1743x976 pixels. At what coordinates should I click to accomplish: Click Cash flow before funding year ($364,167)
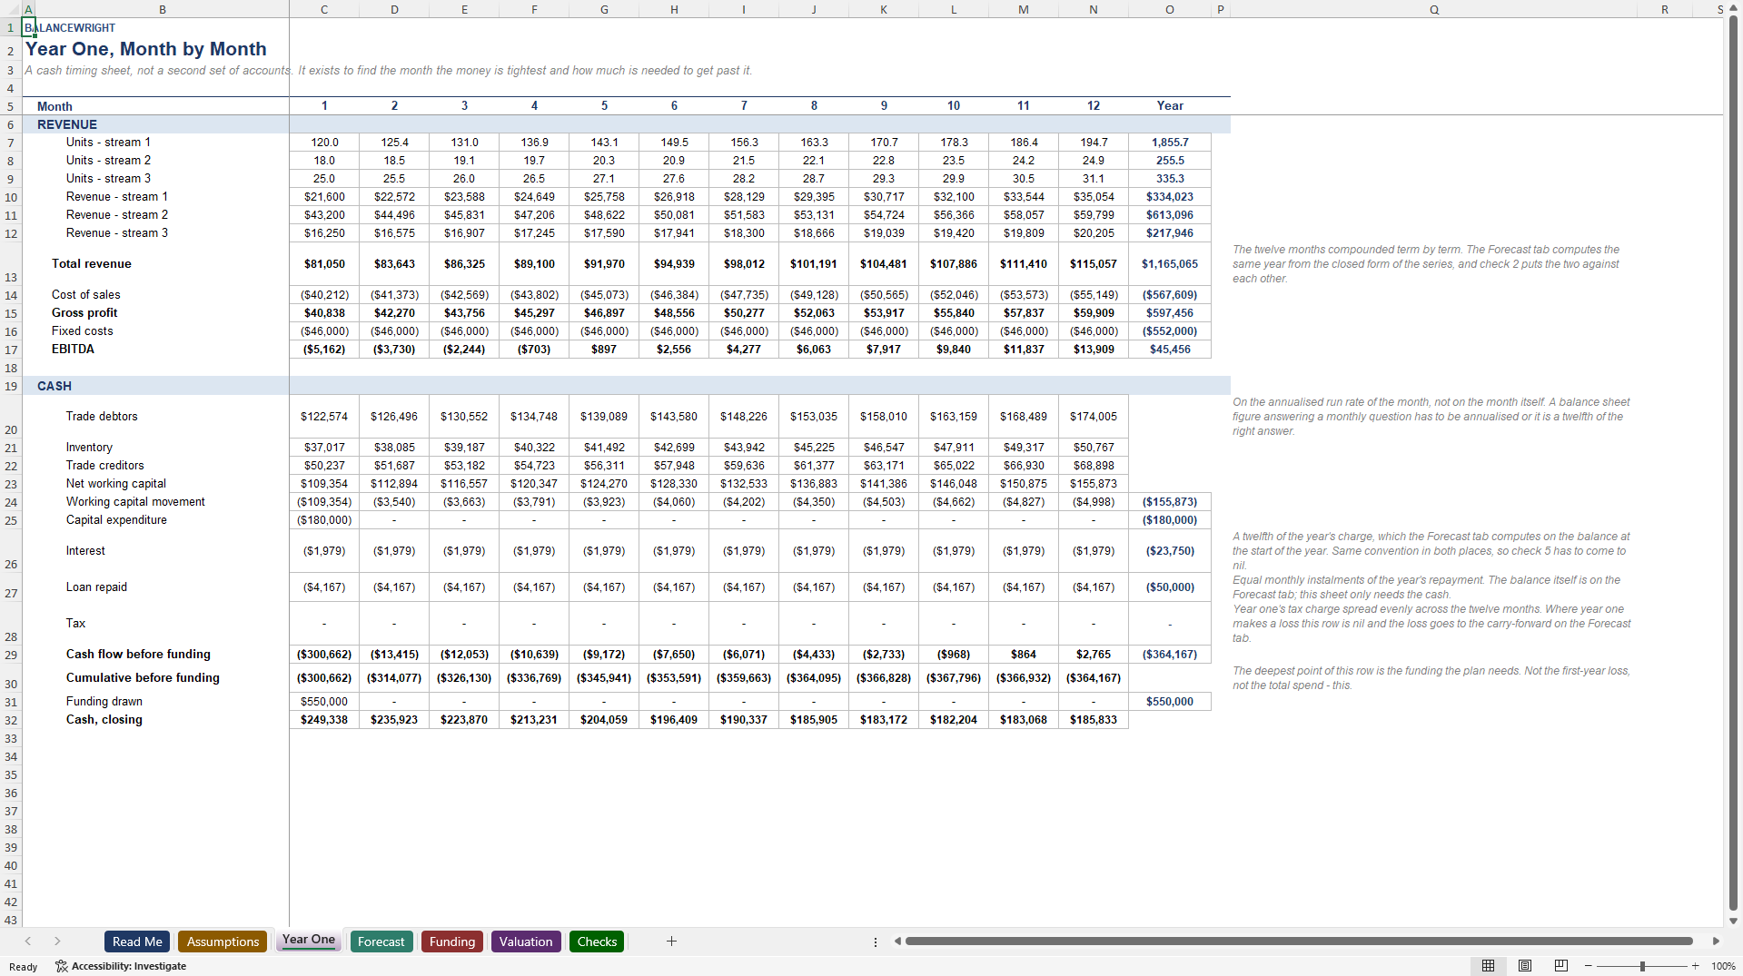(1170, 655)
